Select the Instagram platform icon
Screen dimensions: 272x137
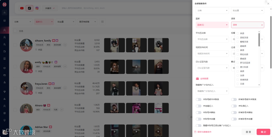tap(37, 8)
